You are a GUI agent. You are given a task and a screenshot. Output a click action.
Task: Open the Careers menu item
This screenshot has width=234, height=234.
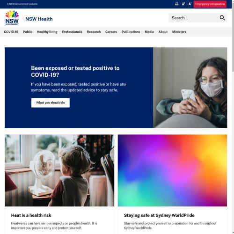[111, 32]
